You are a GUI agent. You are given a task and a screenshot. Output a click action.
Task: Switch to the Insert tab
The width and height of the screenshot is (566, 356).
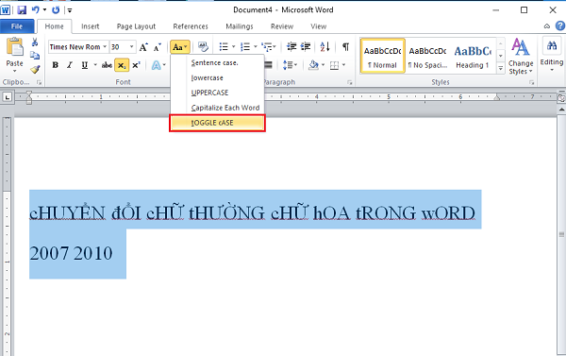point(91,26)
